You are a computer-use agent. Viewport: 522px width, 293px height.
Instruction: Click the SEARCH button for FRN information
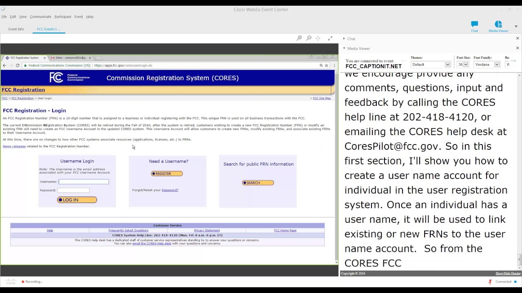click(258, 183)
